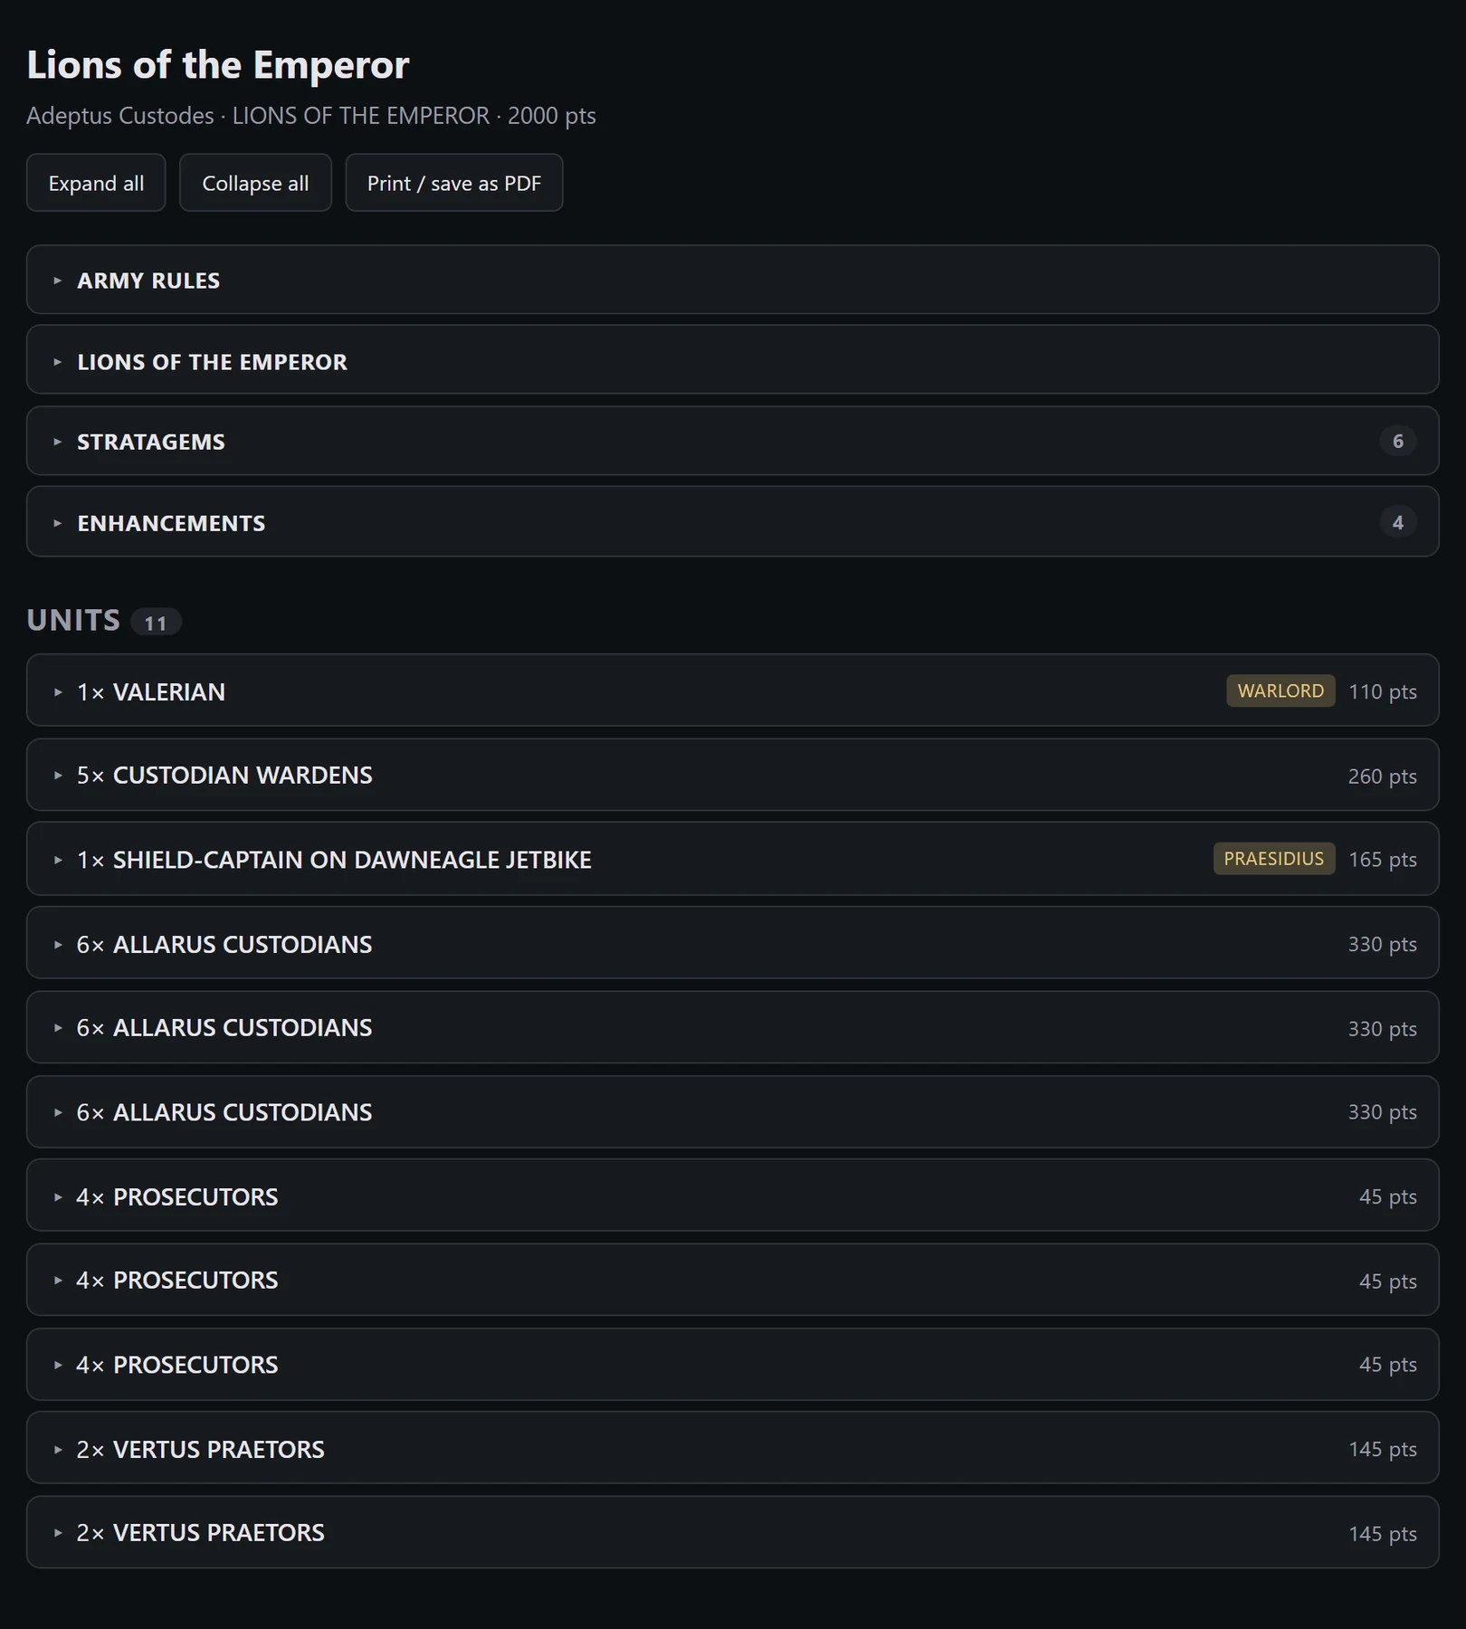Expand the Custodian Wardens unit row
Image resolution: width=1466 pixels, height=1629 pixels.
pyautogui.click(x=733, y=776)
